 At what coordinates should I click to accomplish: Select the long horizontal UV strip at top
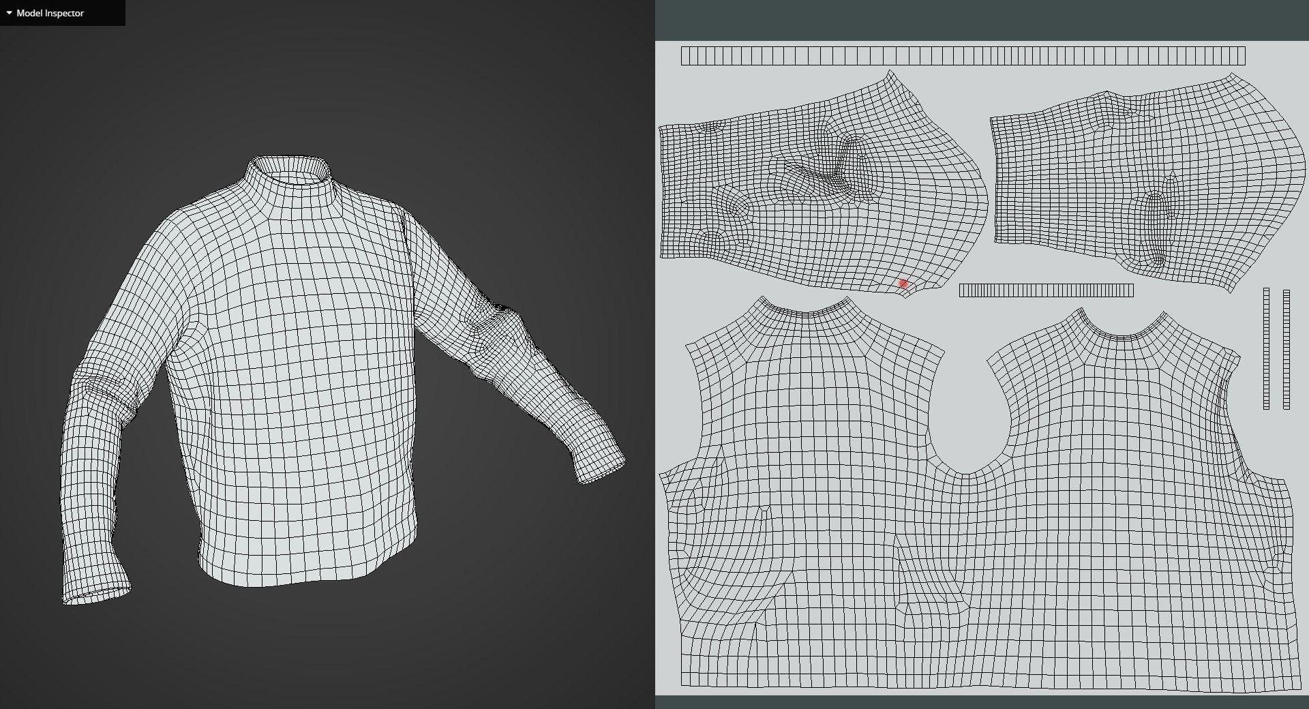click(963, 56)
